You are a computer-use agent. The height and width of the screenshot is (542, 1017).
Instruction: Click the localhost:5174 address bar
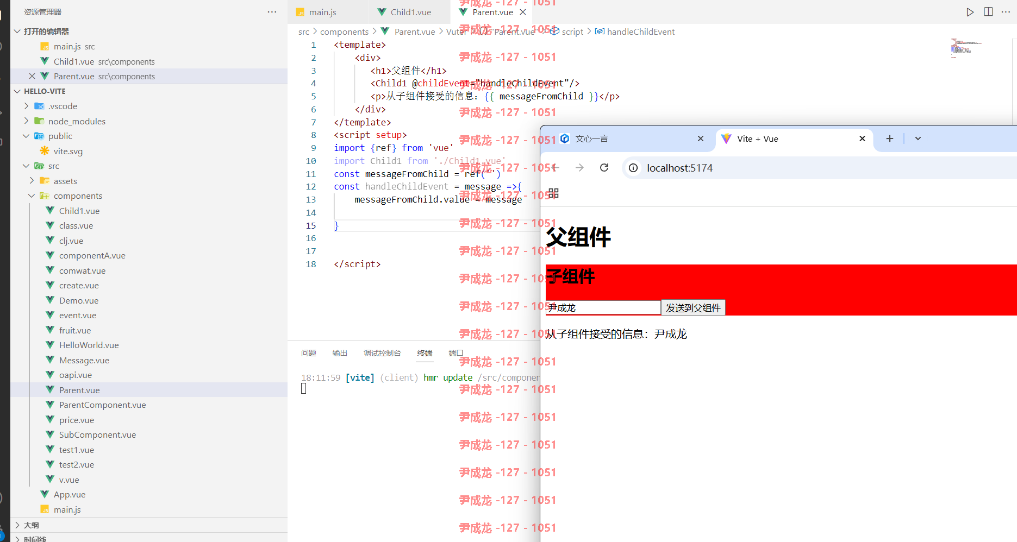[679, 168]
